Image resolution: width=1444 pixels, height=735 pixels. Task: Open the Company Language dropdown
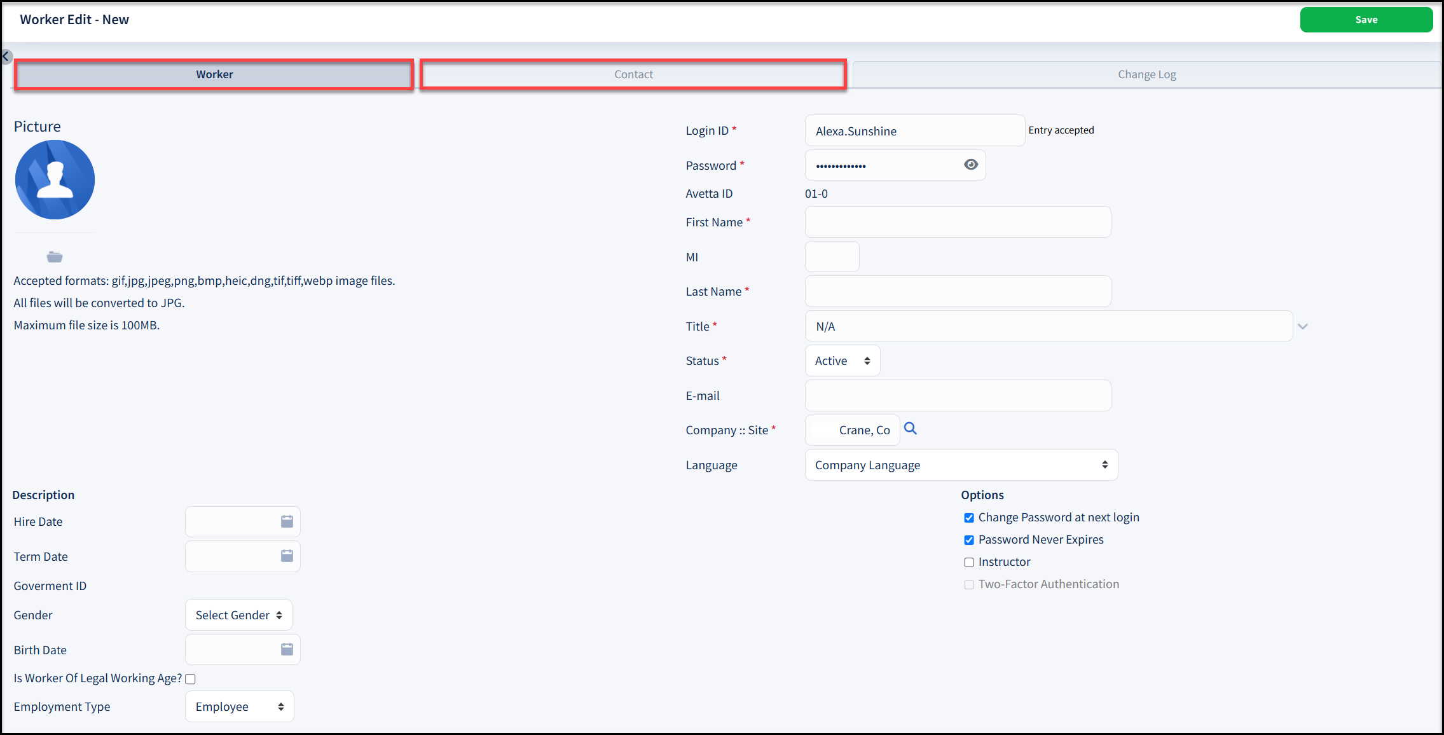(x=961, y=465)
